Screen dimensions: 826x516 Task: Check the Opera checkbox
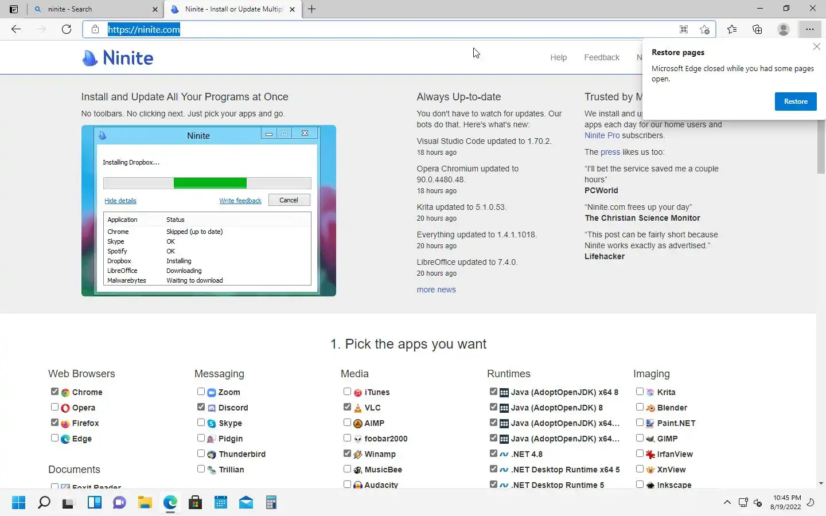click(x=54, y=407)
